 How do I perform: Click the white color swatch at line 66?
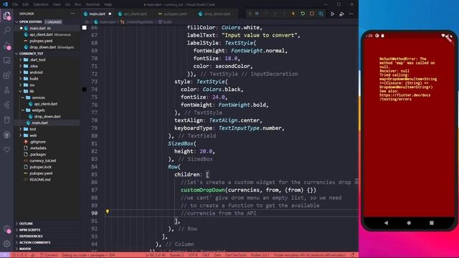pyautogui.click(x=85, y=27)
